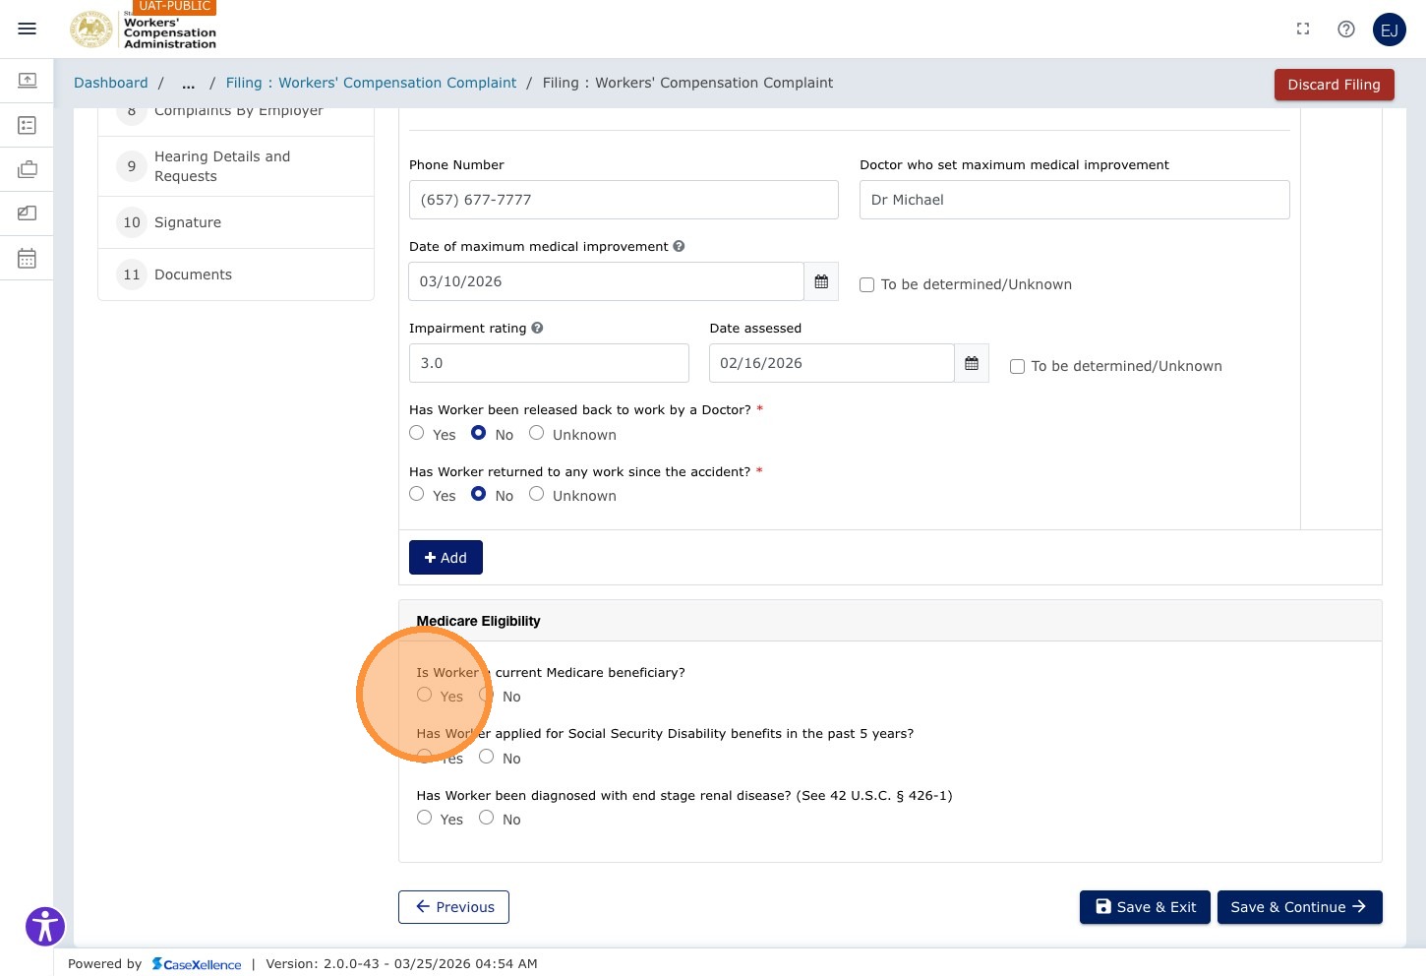Go to step 9 Hearing Details and Requests
The image size is (1426, 976).
click(x=236, y=166)
